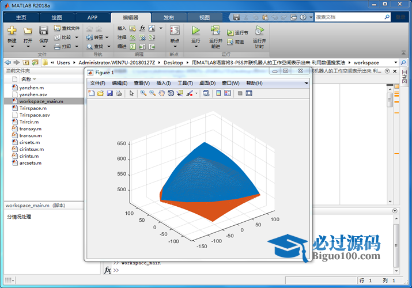Open Figure 1 文件(F) menu
Screen dimensions: 412x288
97,83
